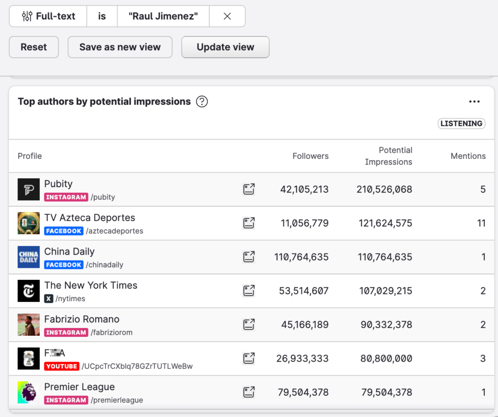This screenshot has height=417, width=498.
Task: Click the /pubity handle text
Action: (x=103, y=197)
